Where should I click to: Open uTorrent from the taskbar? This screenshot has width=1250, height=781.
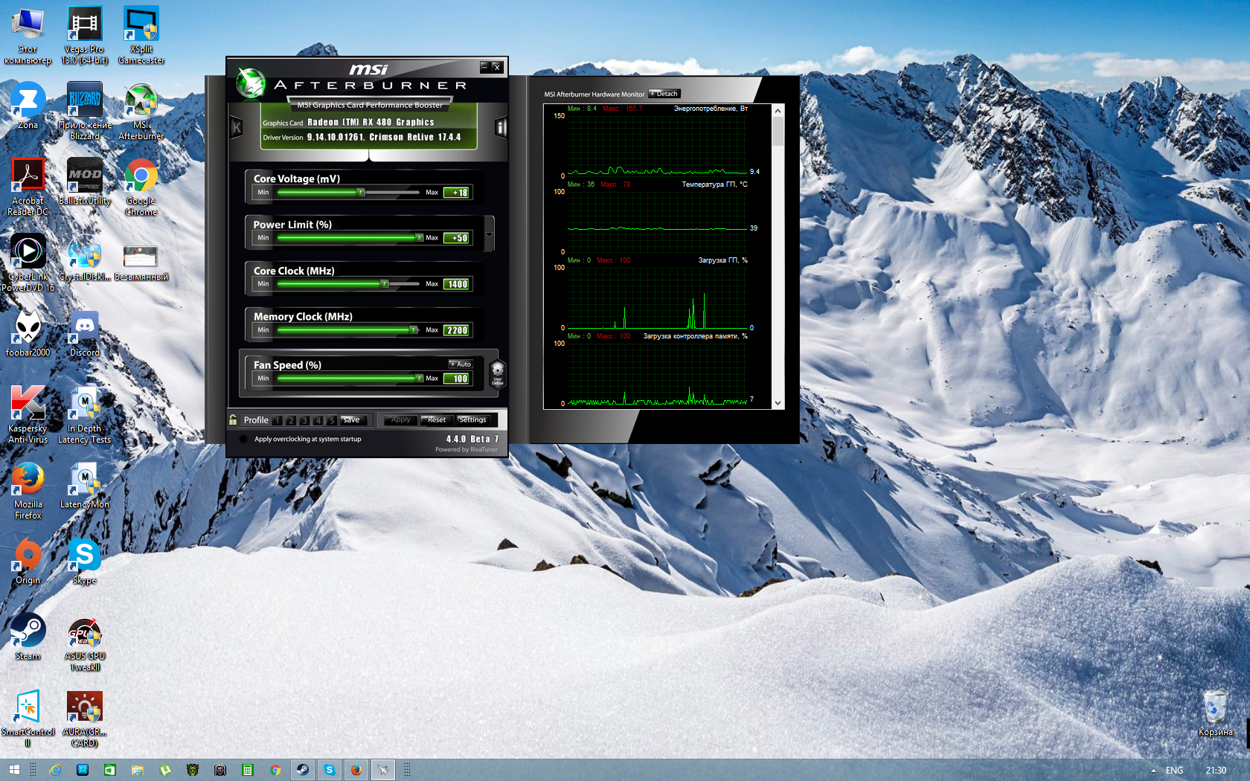(x=165, y=770)
